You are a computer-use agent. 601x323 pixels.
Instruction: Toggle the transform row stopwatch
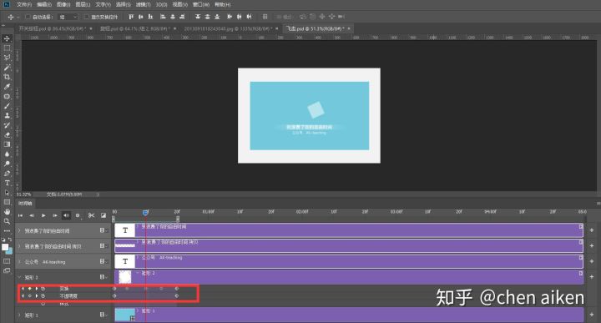[x=43, y=288]
